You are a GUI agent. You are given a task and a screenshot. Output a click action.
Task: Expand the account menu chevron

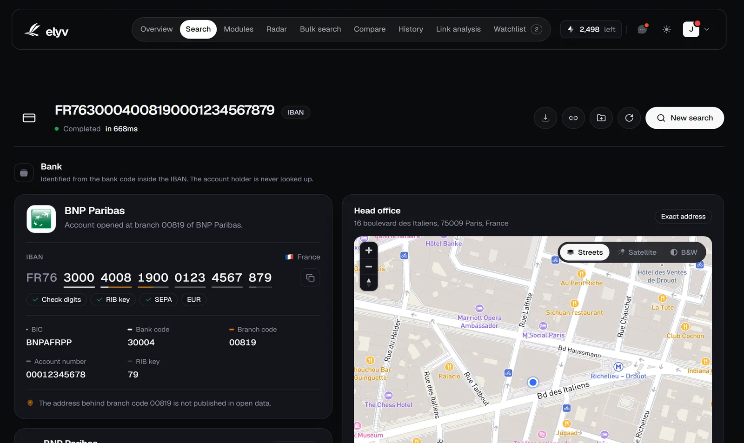707,29
